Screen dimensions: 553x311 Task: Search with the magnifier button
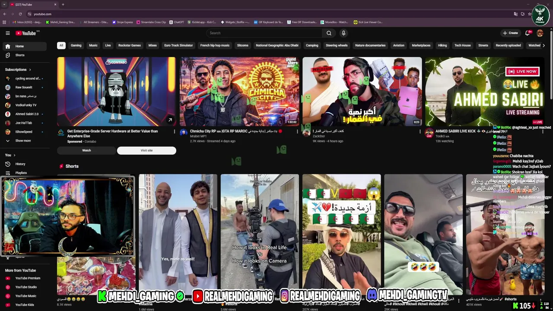pos(329,33)
